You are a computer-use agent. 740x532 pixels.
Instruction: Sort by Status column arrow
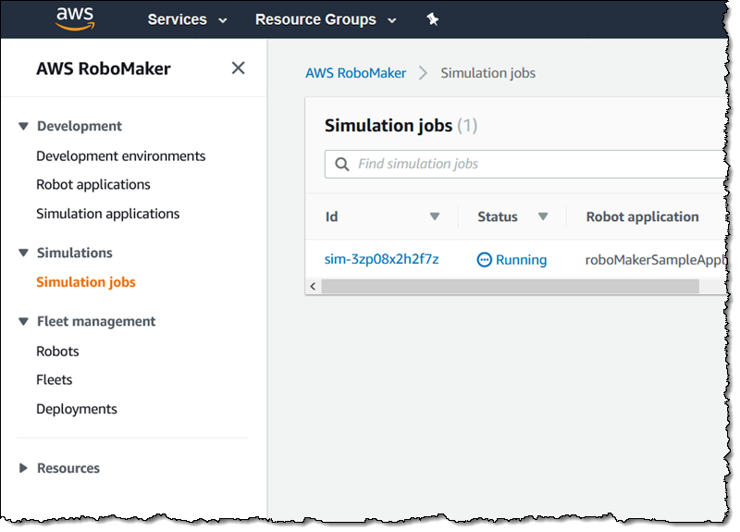[543, 217]
